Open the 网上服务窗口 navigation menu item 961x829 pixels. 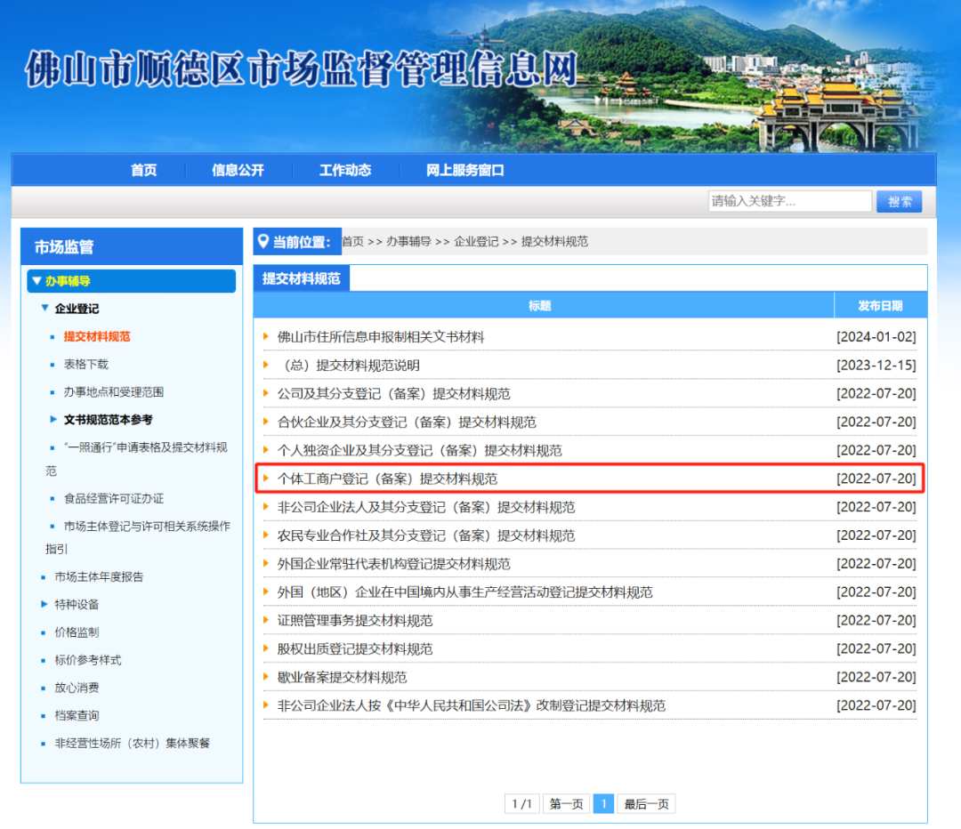pos(465,170)
